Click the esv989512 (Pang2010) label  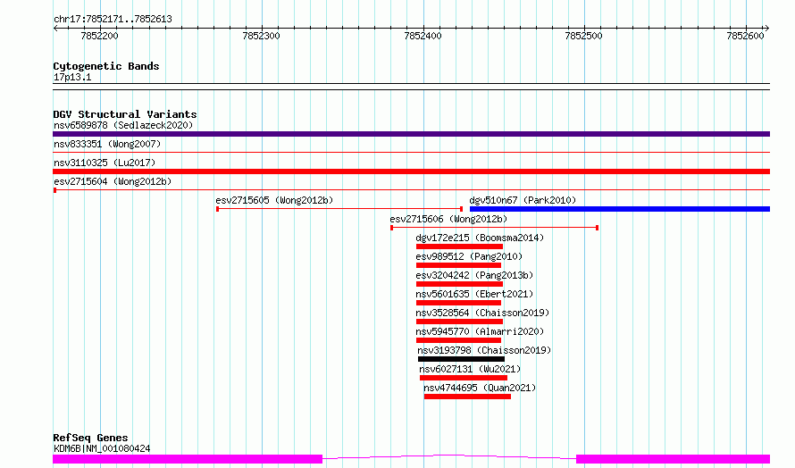coord(469,256)
